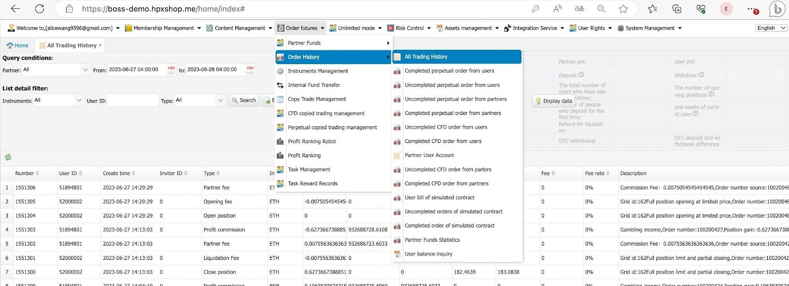Select Internal Fund Transfer menu item
Image resolution: width=789 pixels, height=286 pixels.
coord(314,85)
